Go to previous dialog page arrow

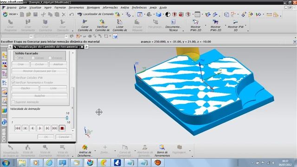click(10, 47)
